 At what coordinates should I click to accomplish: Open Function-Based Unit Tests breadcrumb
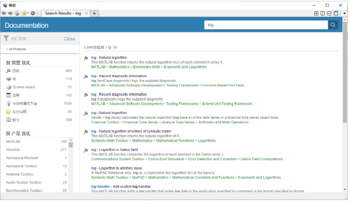click(223, 86)
